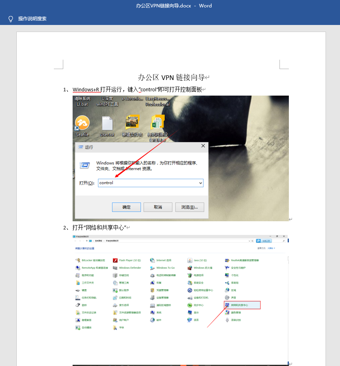Click the 浏览(B)... button

point(190,207)
